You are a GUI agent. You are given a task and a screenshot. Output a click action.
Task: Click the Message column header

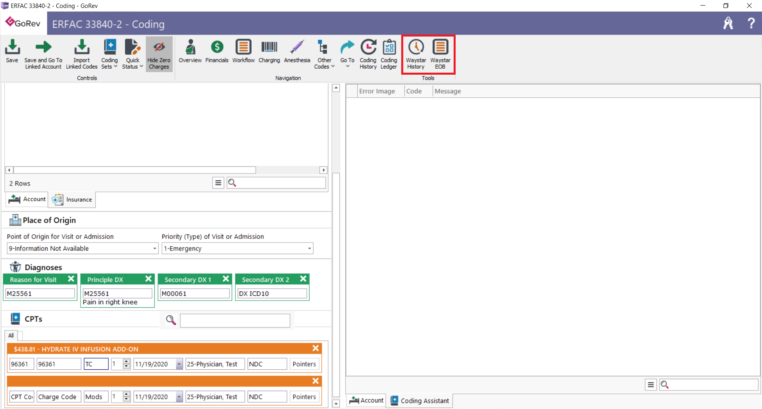click(448, 91)
